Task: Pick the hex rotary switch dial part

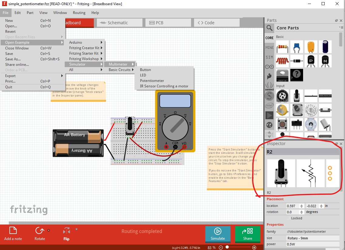Action: coord(311,110)
